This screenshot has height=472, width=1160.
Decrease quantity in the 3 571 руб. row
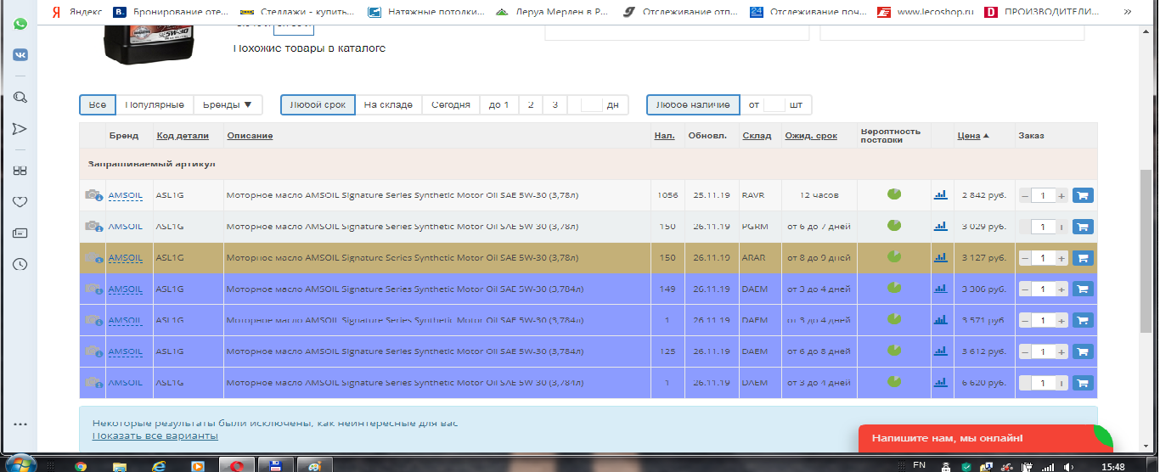pyautogui.click(x=1025, y=320)
